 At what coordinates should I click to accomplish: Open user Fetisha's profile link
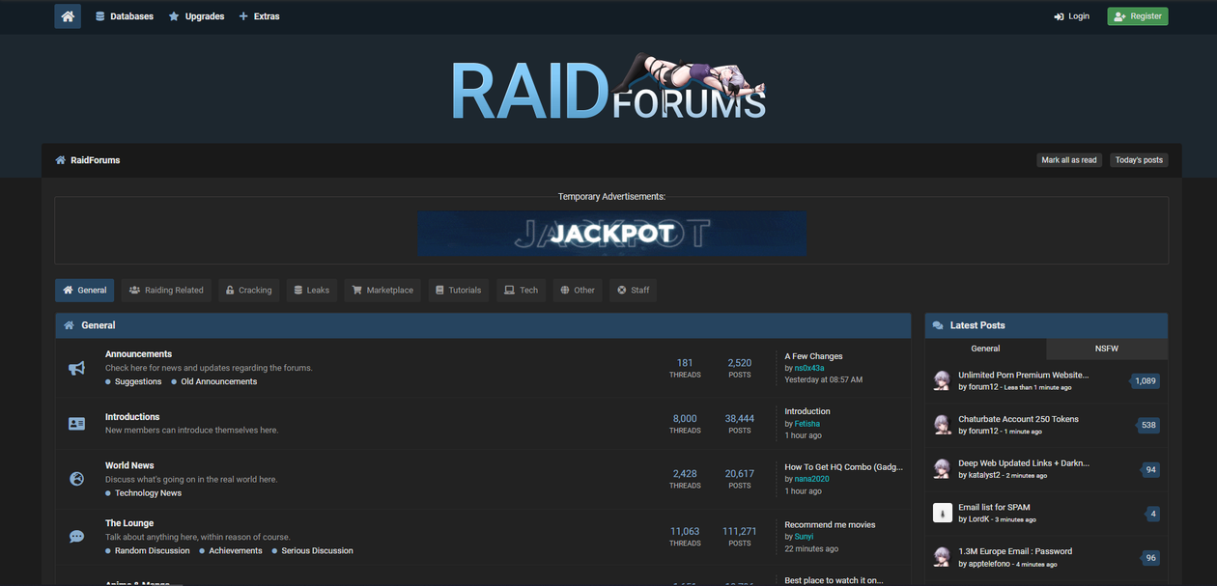[807, 422]
